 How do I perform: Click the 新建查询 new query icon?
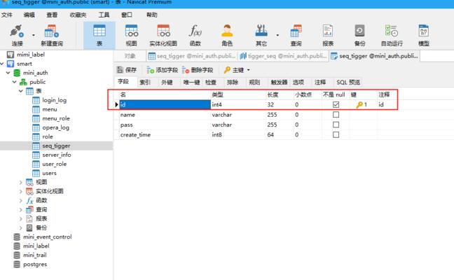click(52, 35)
